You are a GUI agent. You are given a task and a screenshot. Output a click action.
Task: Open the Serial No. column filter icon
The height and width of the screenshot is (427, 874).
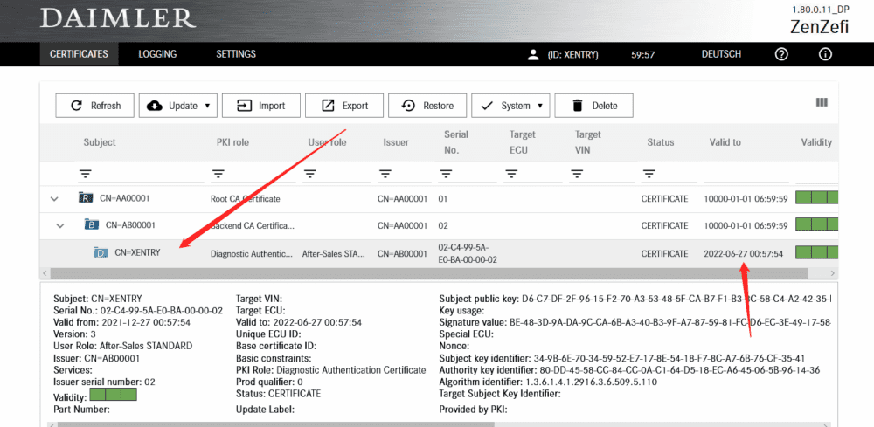tap(445, 174)
